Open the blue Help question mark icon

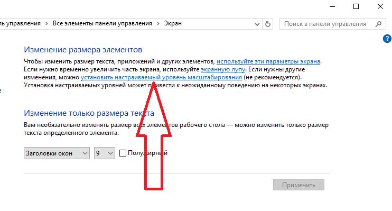point(387,39)
